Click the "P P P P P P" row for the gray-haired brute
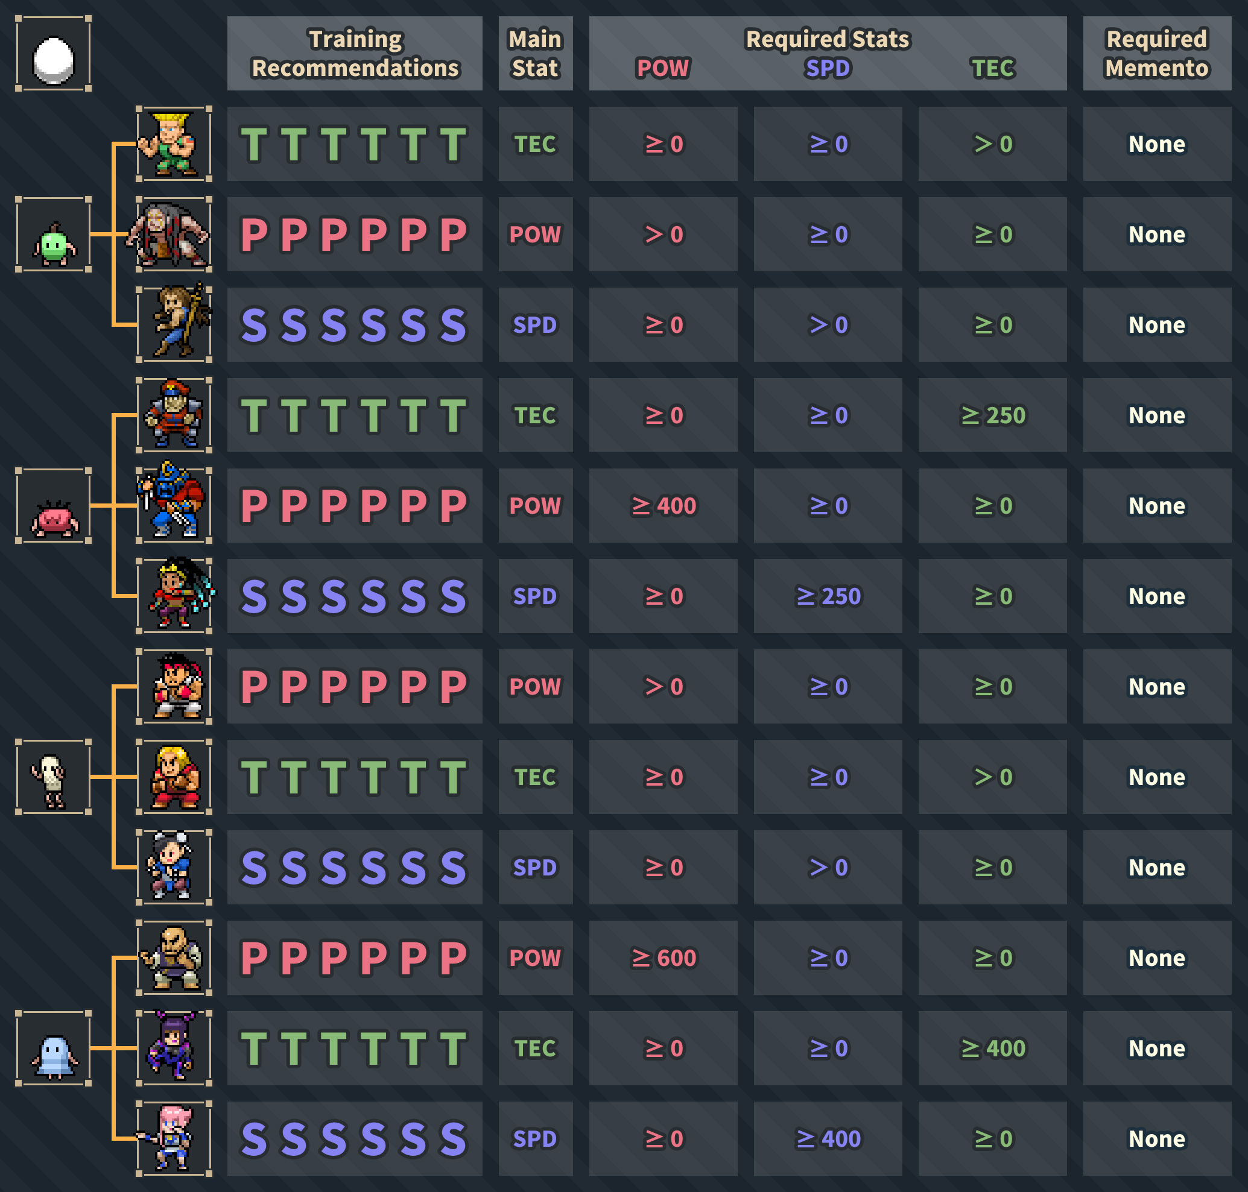 (355, 235)
